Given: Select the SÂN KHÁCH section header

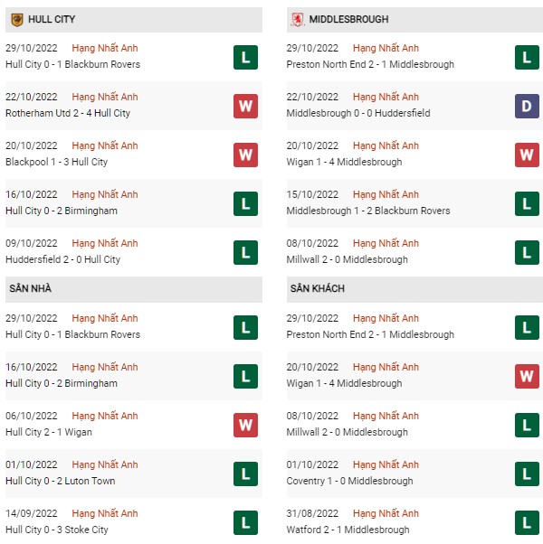Looking at the screenshot, I should [414, 289].
